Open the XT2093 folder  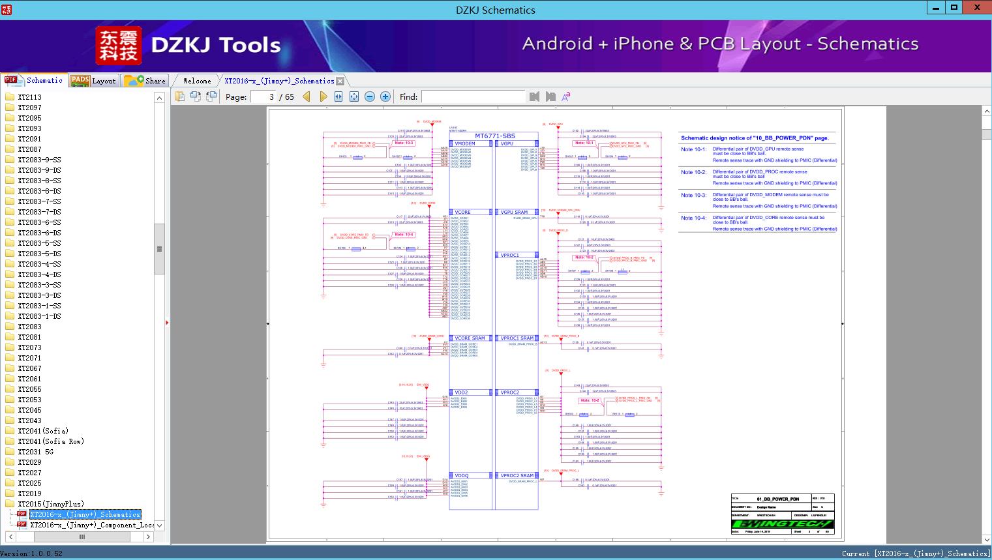[23, 128]
